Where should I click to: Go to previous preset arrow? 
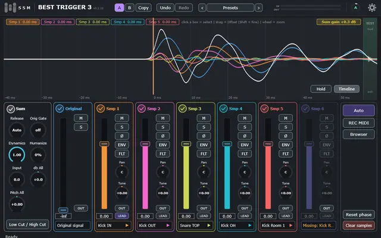[x=202, y=8]
